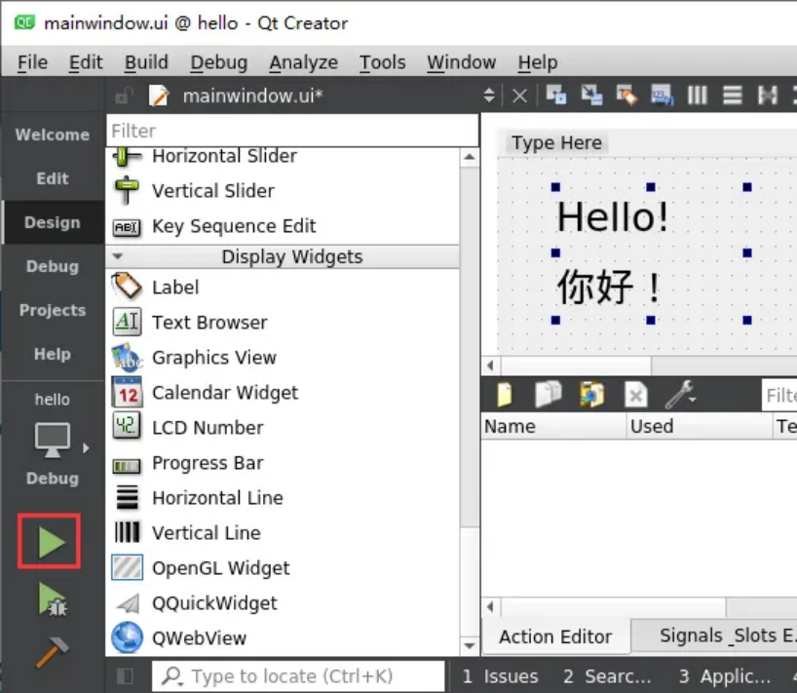Collapse the Display Widgets category
This screenshot has width=797, height=693.
tap(118, 256)
